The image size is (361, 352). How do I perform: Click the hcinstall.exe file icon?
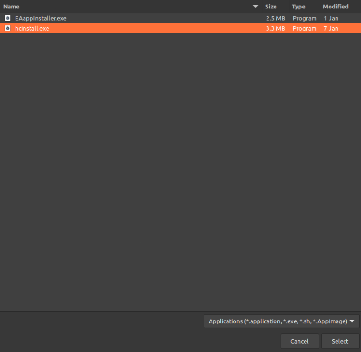[8, 28]
